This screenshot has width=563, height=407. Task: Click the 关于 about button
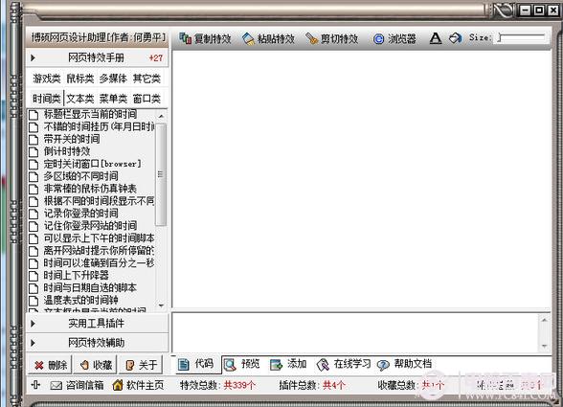click(141, 365)
